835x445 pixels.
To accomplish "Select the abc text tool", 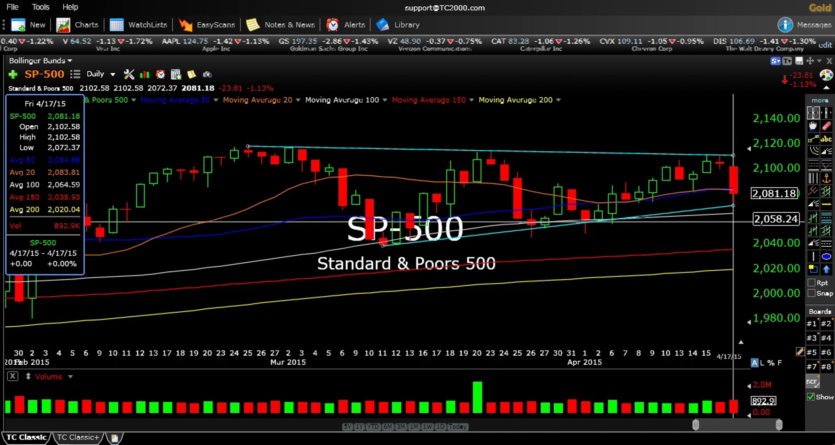I will coord(826,139).
